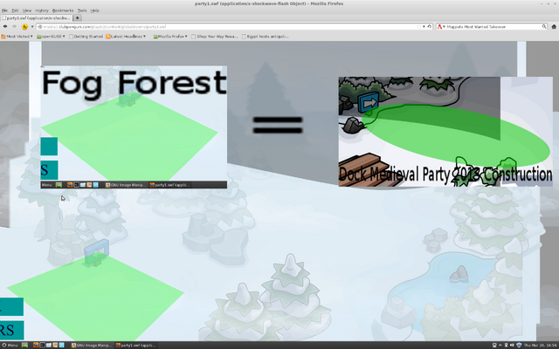This screenshot has height=349, width=559.
Task: Expand the search engine chooser arrow
Action: pos(444,27)
